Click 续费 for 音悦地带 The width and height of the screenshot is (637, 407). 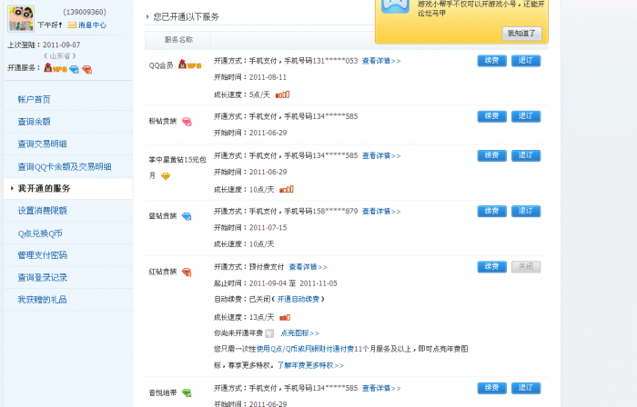point(491,388)
